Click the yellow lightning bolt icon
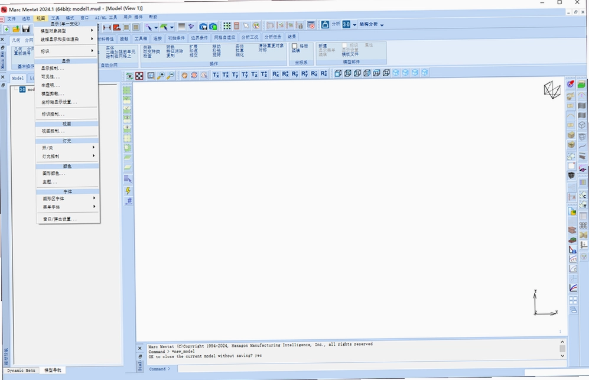The image size is (589, 380). tap(128, 190)
